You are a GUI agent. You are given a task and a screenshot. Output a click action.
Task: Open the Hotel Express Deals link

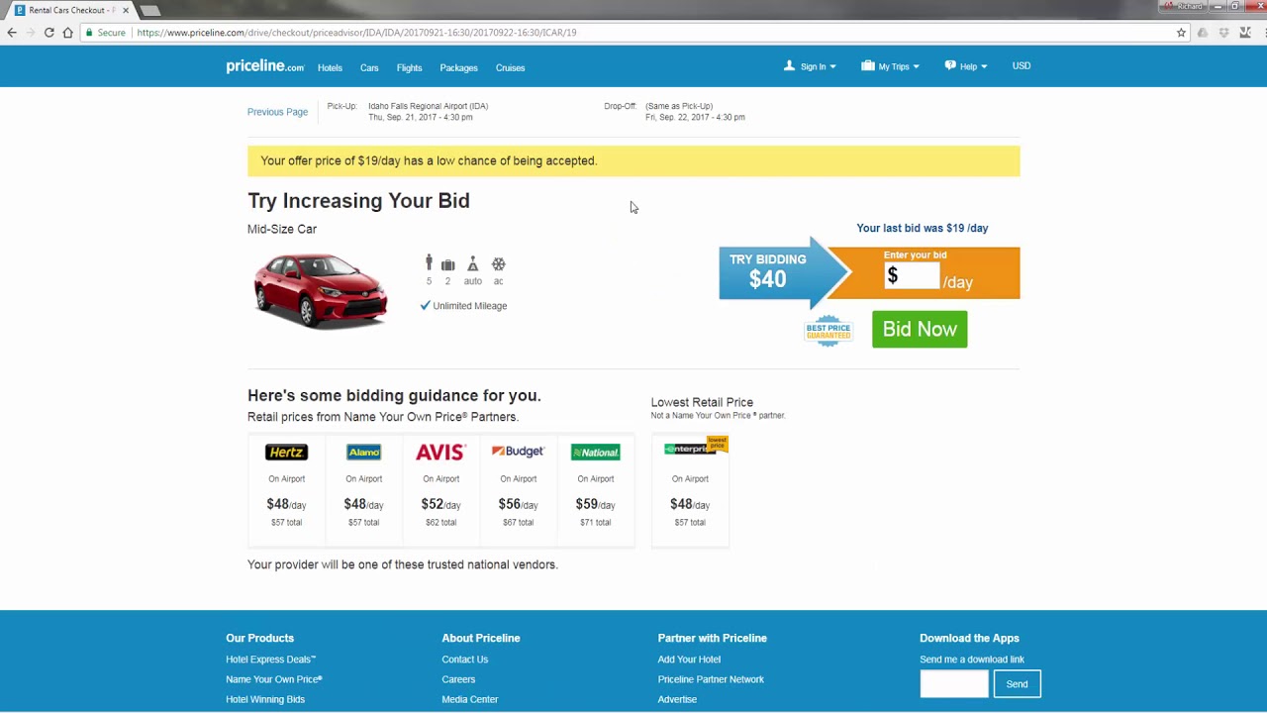pos(271,660)
